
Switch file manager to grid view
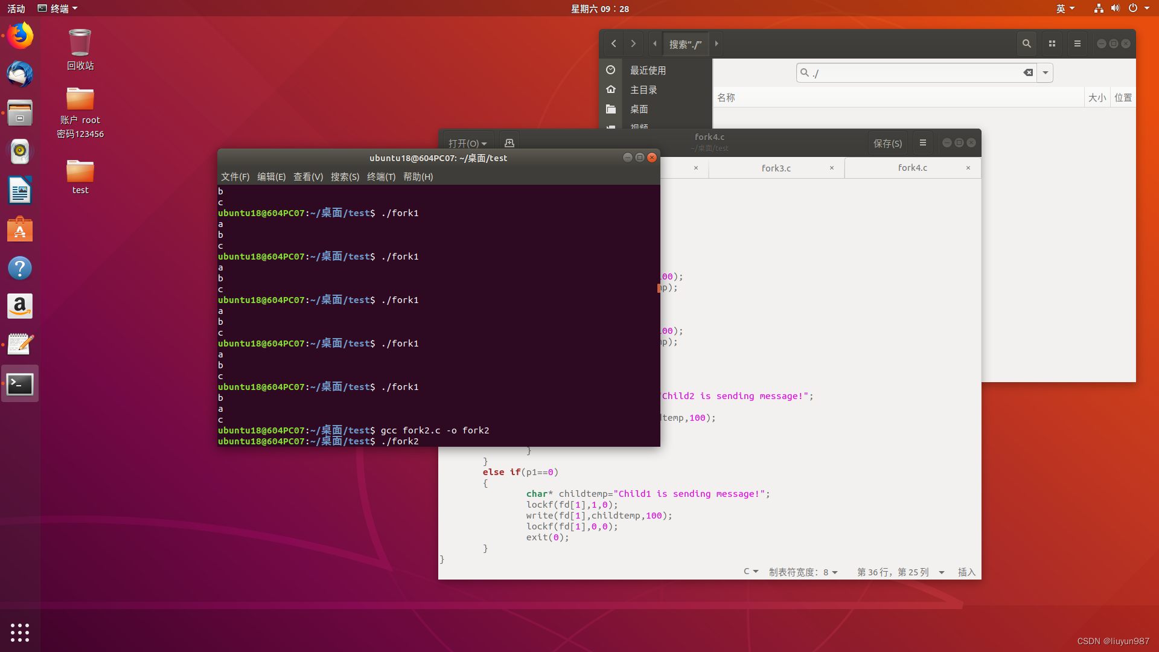1052,43
